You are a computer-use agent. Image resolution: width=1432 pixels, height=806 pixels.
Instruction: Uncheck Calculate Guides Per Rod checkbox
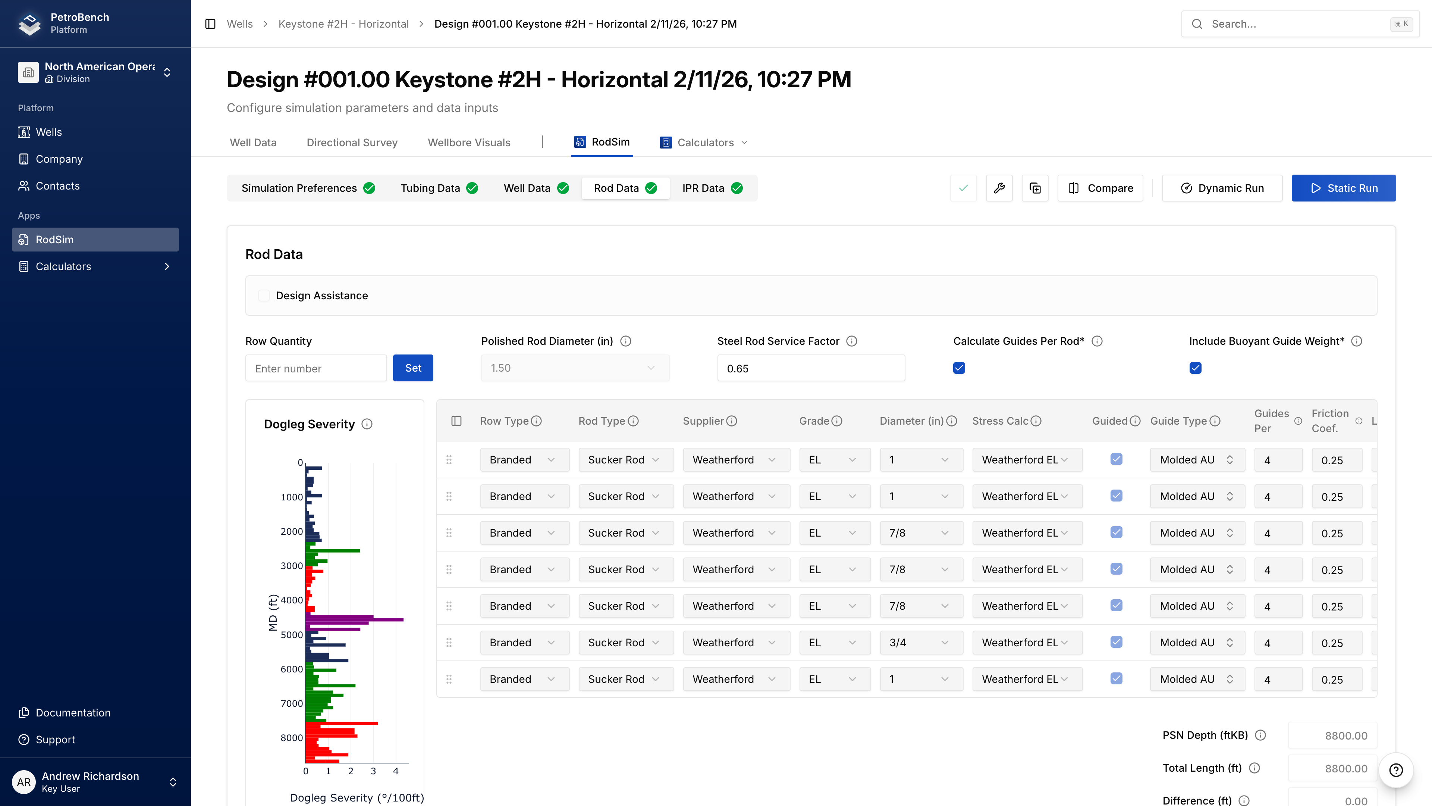959,368
